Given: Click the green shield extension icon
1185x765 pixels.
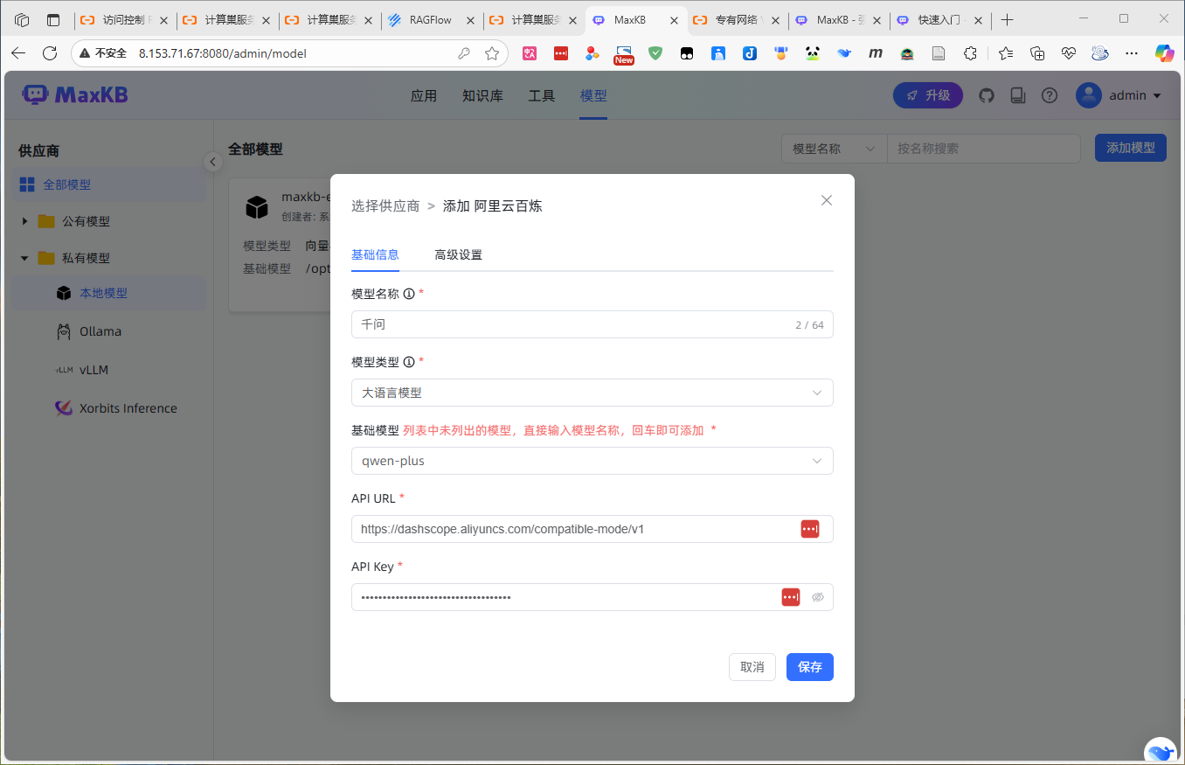Looking at the screenshot, I should pyautogui.click(x=655, y=53).
